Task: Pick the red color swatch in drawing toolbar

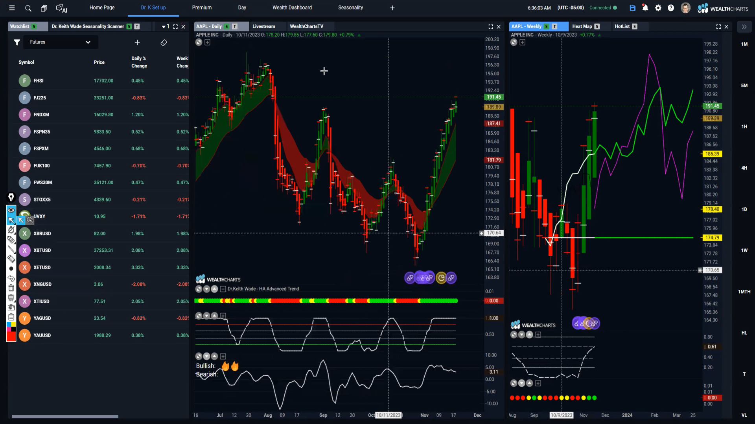Action: coord(11,336)
